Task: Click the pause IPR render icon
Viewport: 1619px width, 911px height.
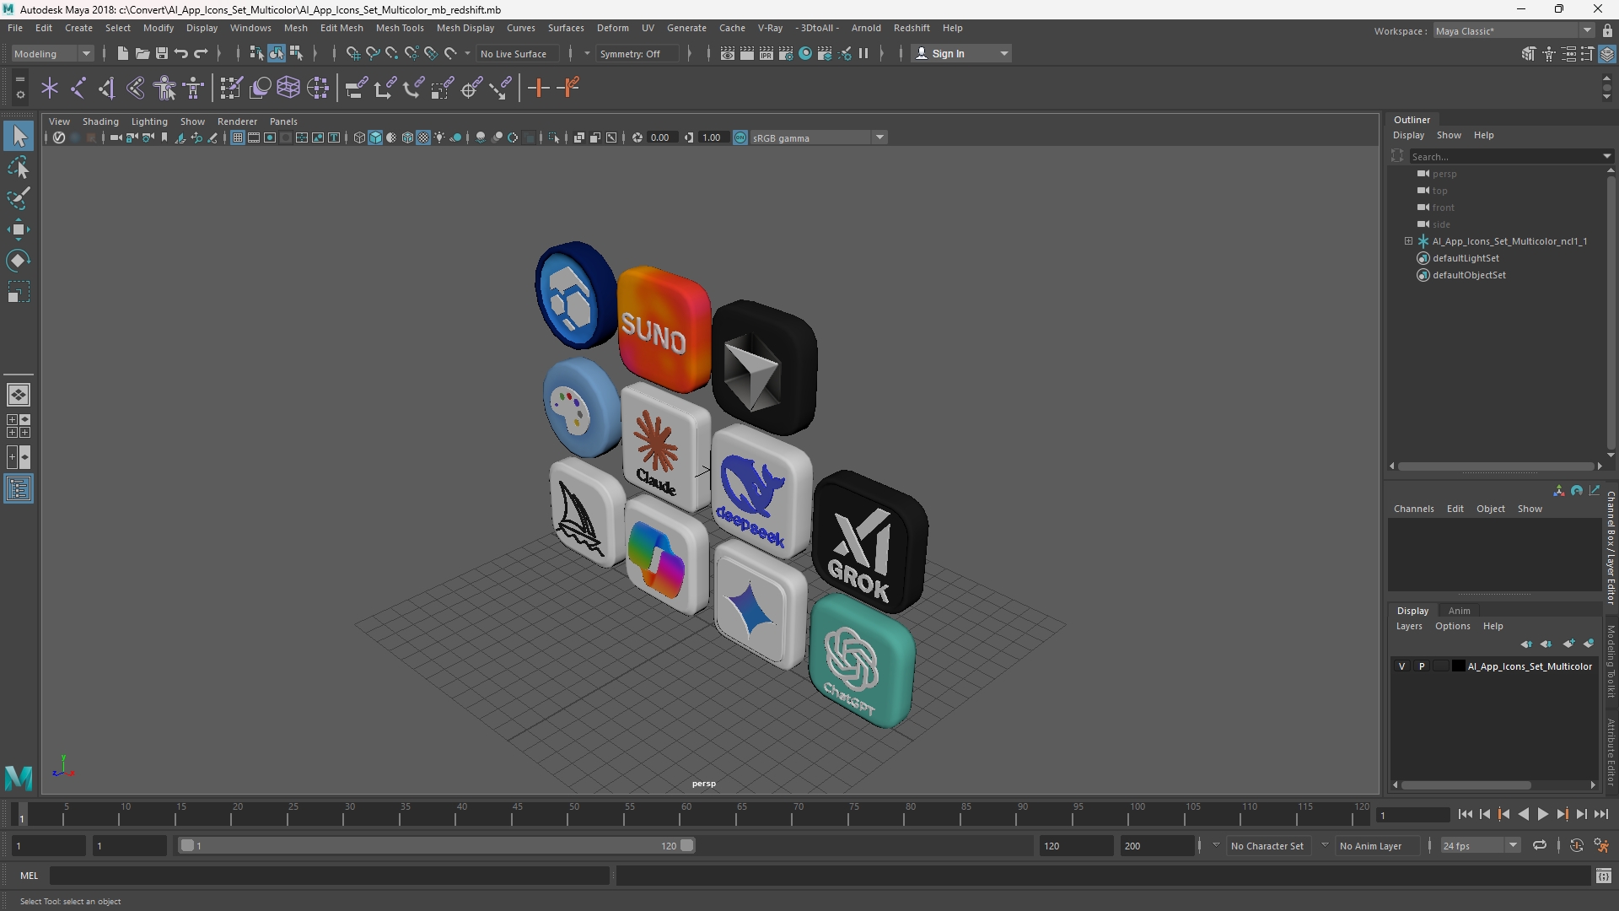Action: tap(863, 53)
